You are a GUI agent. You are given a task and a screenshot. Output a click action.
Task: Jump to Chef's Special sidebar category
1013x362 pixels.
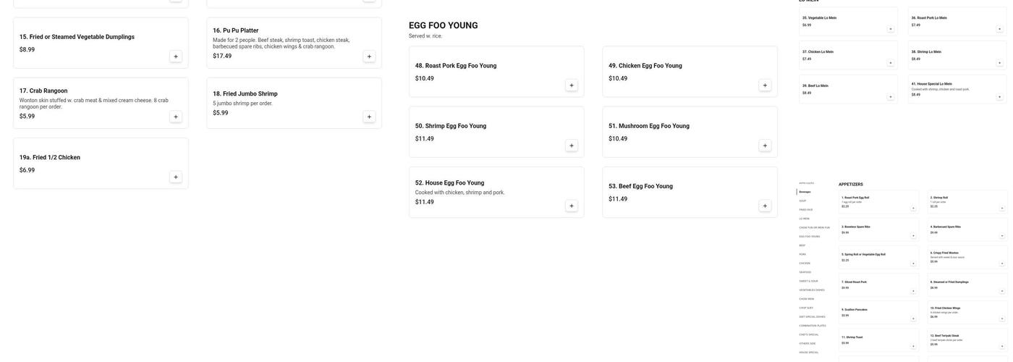809,334
